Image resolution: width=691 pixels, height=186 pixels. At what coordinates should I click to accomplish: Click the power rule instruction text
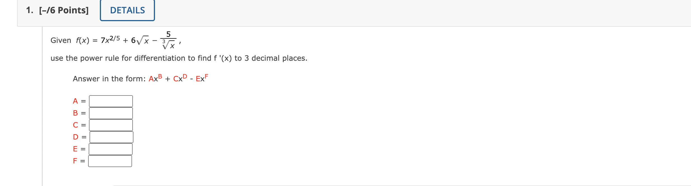coord(179,58)
